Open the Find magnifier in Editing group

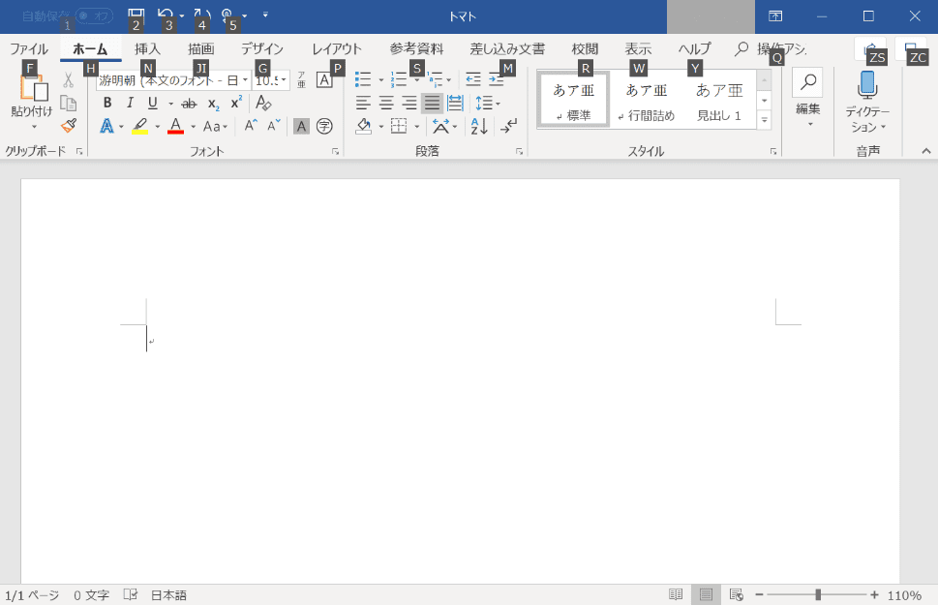click(808, 82)
